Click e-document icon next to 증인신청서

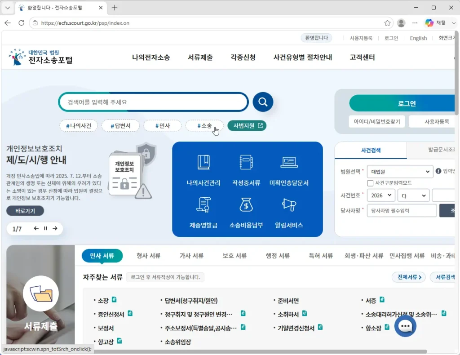tap(130, 313)
